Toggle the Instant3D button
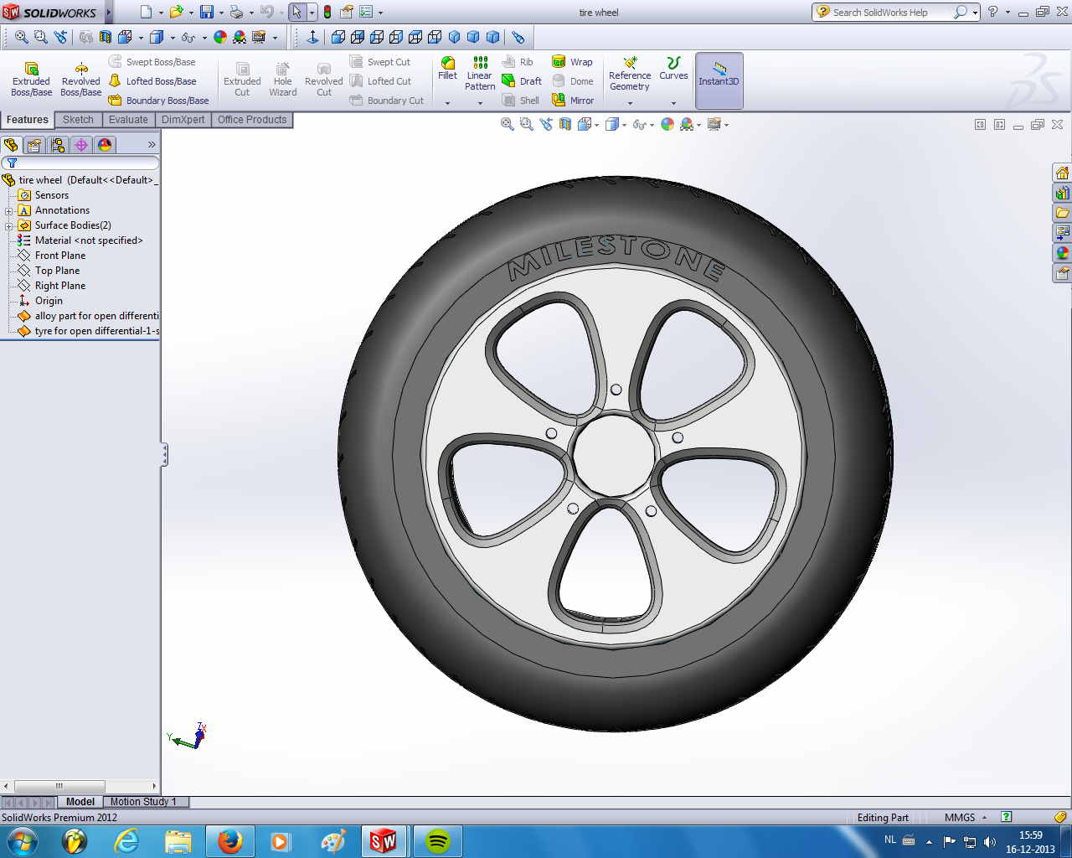 coord(719,80)
